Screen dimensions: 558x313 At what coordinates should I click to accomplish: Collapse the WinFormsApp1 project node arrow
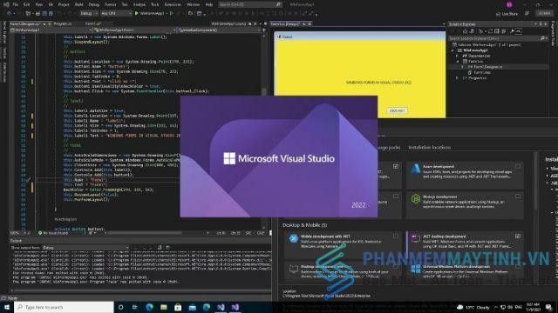453,50
